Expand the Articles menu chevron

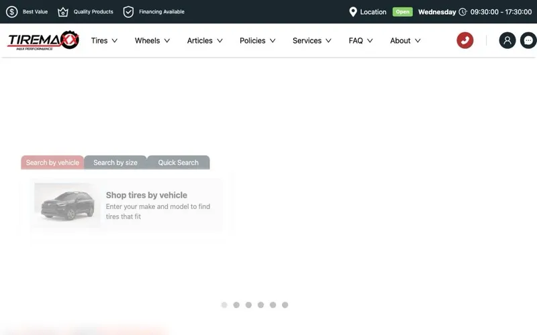220,41
